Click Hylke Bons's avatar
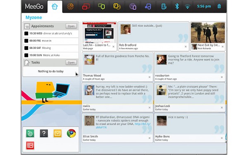This screenshot has width=248, height=155. tap(162, 121)
